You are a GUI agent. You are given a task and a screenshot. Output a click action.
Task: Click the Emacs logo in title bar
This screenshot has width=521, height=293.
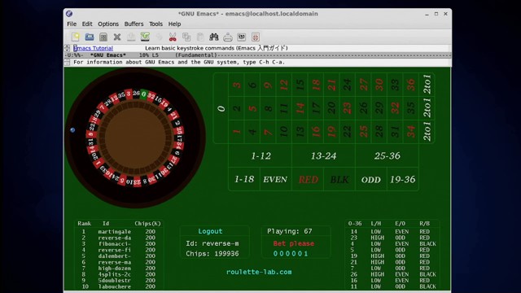[69, 14]
